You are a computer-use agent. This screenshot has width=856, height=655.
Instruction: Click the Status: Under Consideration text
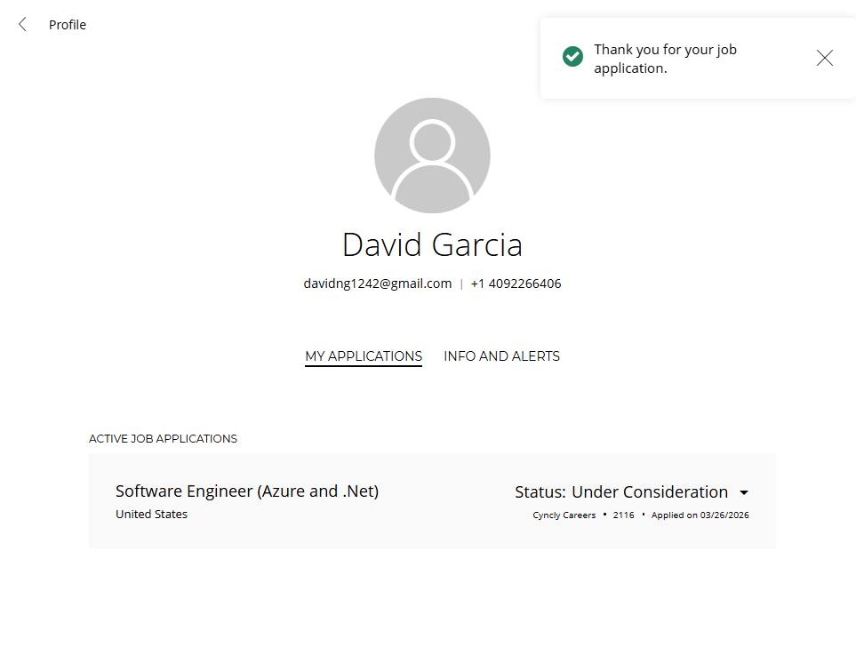pyautogui.click(x=620, y=492)
